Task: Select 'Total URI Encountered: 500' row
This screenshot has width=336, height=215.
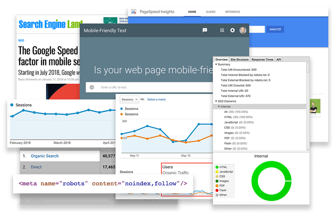Action: pos(238,69)
